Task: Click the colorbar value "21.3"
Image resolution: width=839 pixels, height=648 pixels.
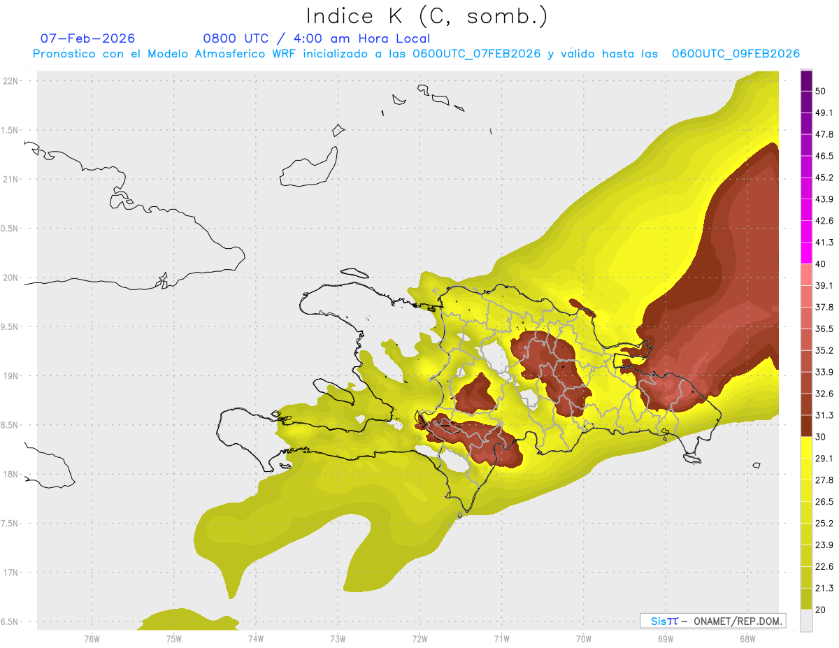Action: 824,588
